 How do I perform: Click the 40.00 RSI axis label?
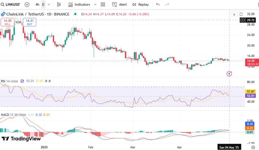tap(251, 102)
